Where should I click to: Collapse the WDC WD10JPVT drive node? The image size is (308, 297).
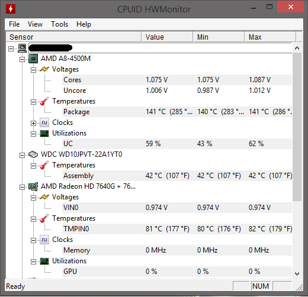point(22,155)
